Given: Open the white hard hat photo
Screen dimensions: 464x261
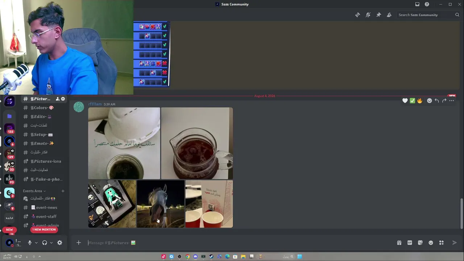Looking at the screenshot, I should 124,143.
